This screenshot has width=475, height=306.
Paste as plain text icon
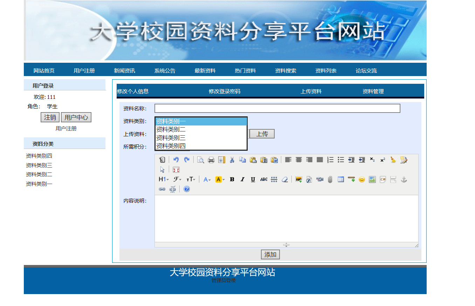coord(263,160)
